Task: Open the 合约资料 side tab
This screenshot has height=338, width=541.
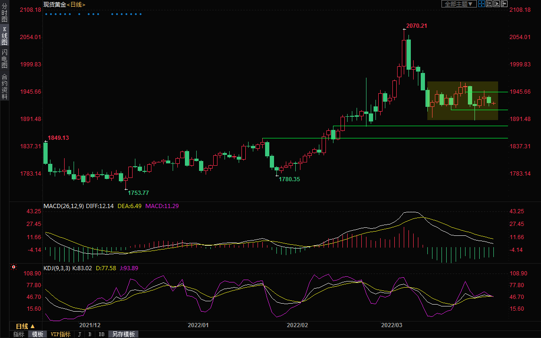Action: [4, 86]
